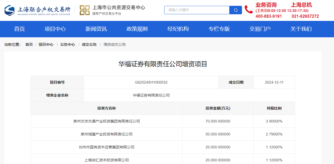334x164 pixels.
Task: Open 经纪机构 navigation item
Action: click(x=178, y=29)
